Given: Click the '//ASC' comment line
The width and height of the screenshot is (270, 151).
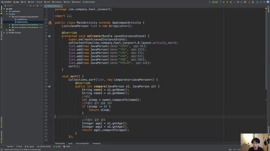Looking at the screenshot, I should 86,96.
